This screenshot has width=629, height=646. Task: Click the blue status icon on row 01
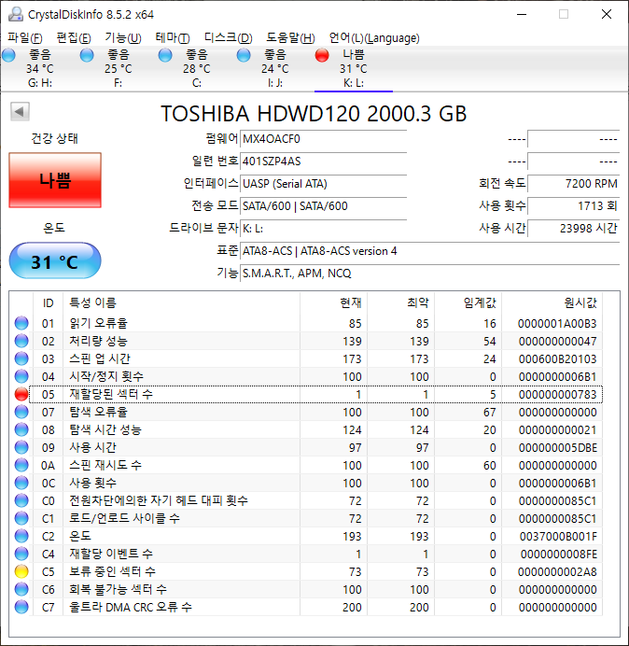21,323
